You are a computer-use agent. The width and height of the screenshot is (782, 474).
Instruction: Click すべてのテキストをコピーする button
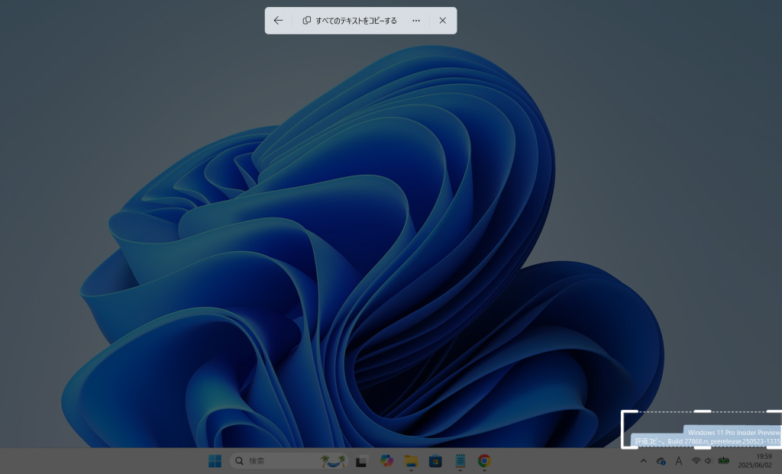[350, 21]
